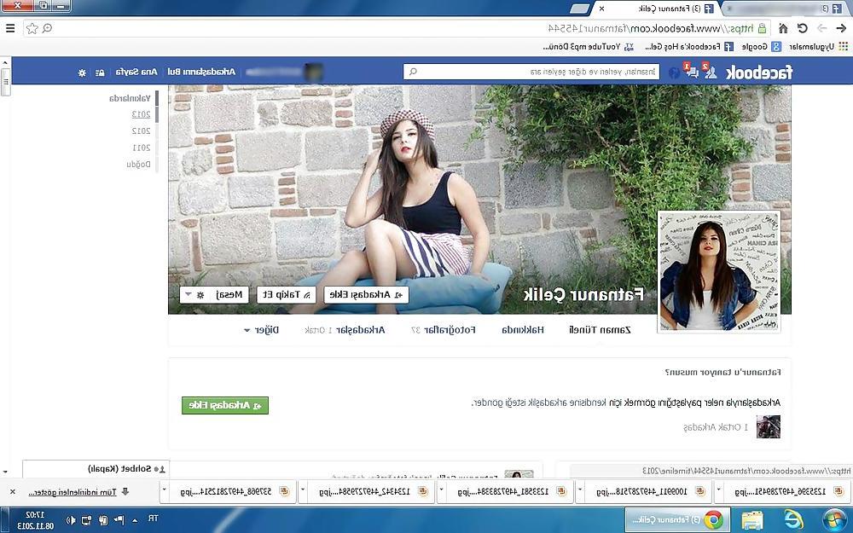Open the Facebook'a Hoş Gel... bookmark

tap(688, 47)
